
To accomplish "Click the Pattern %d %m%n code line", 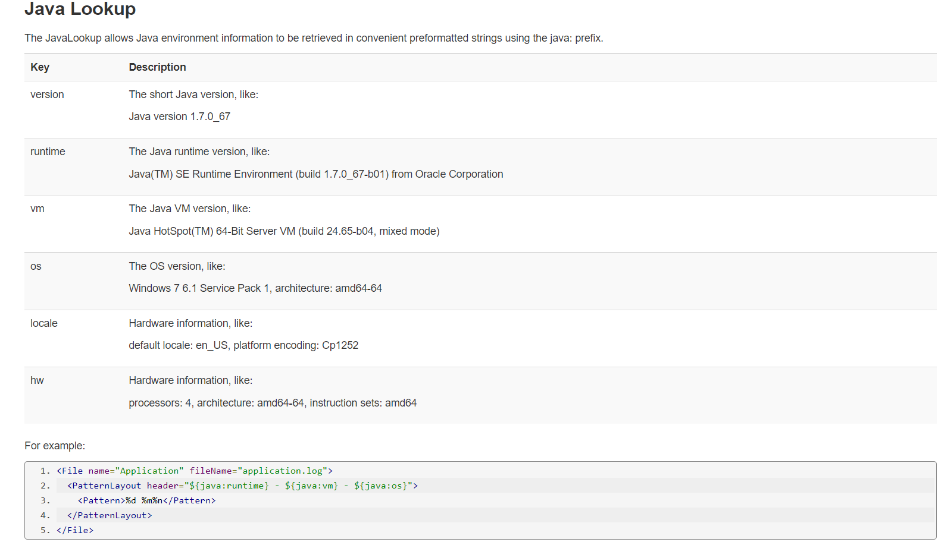I will 146,500.
